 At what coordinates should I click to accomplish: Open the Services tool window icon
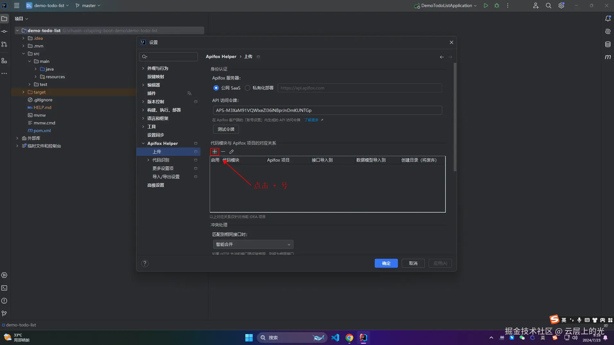[x=4, y=275]
